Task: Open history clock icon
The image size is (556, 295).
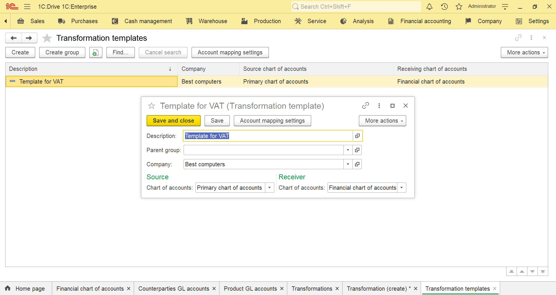Action: pos(444,6)
